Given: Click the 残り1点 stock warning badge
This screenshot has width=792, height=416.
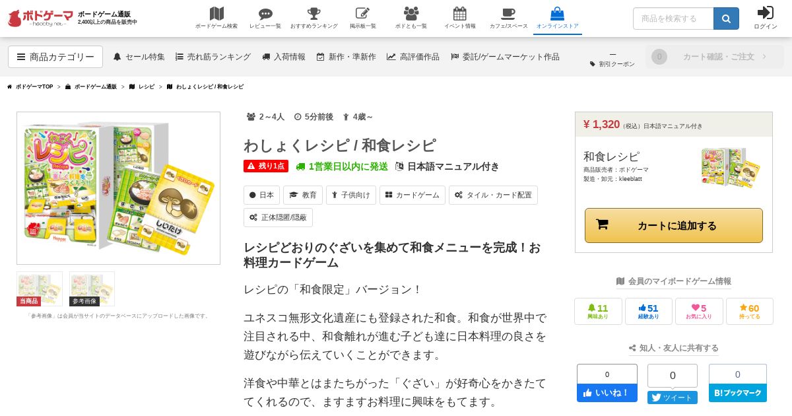Looking at the screenshot, I should [266, 166].
